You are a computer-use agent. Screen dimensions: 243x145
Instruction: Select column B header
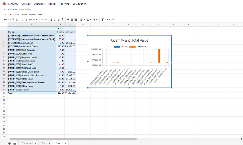pos(60,24)
